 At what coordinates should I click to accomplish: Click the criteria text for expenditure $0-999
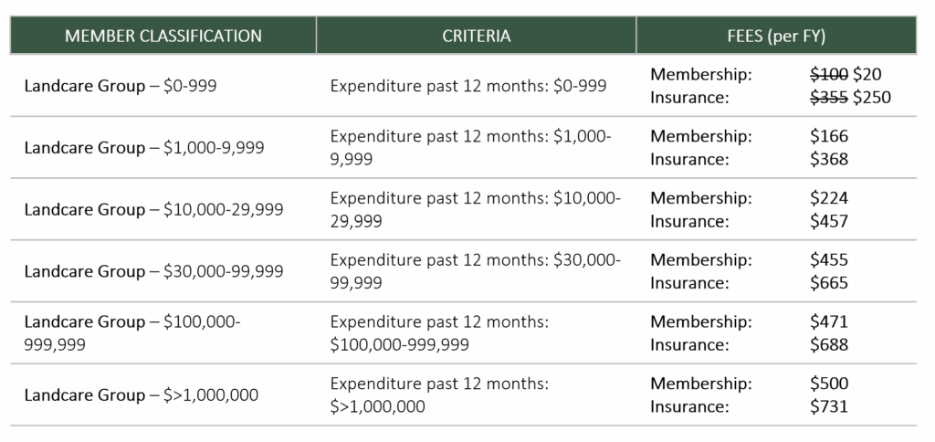(x=468, y=86)
